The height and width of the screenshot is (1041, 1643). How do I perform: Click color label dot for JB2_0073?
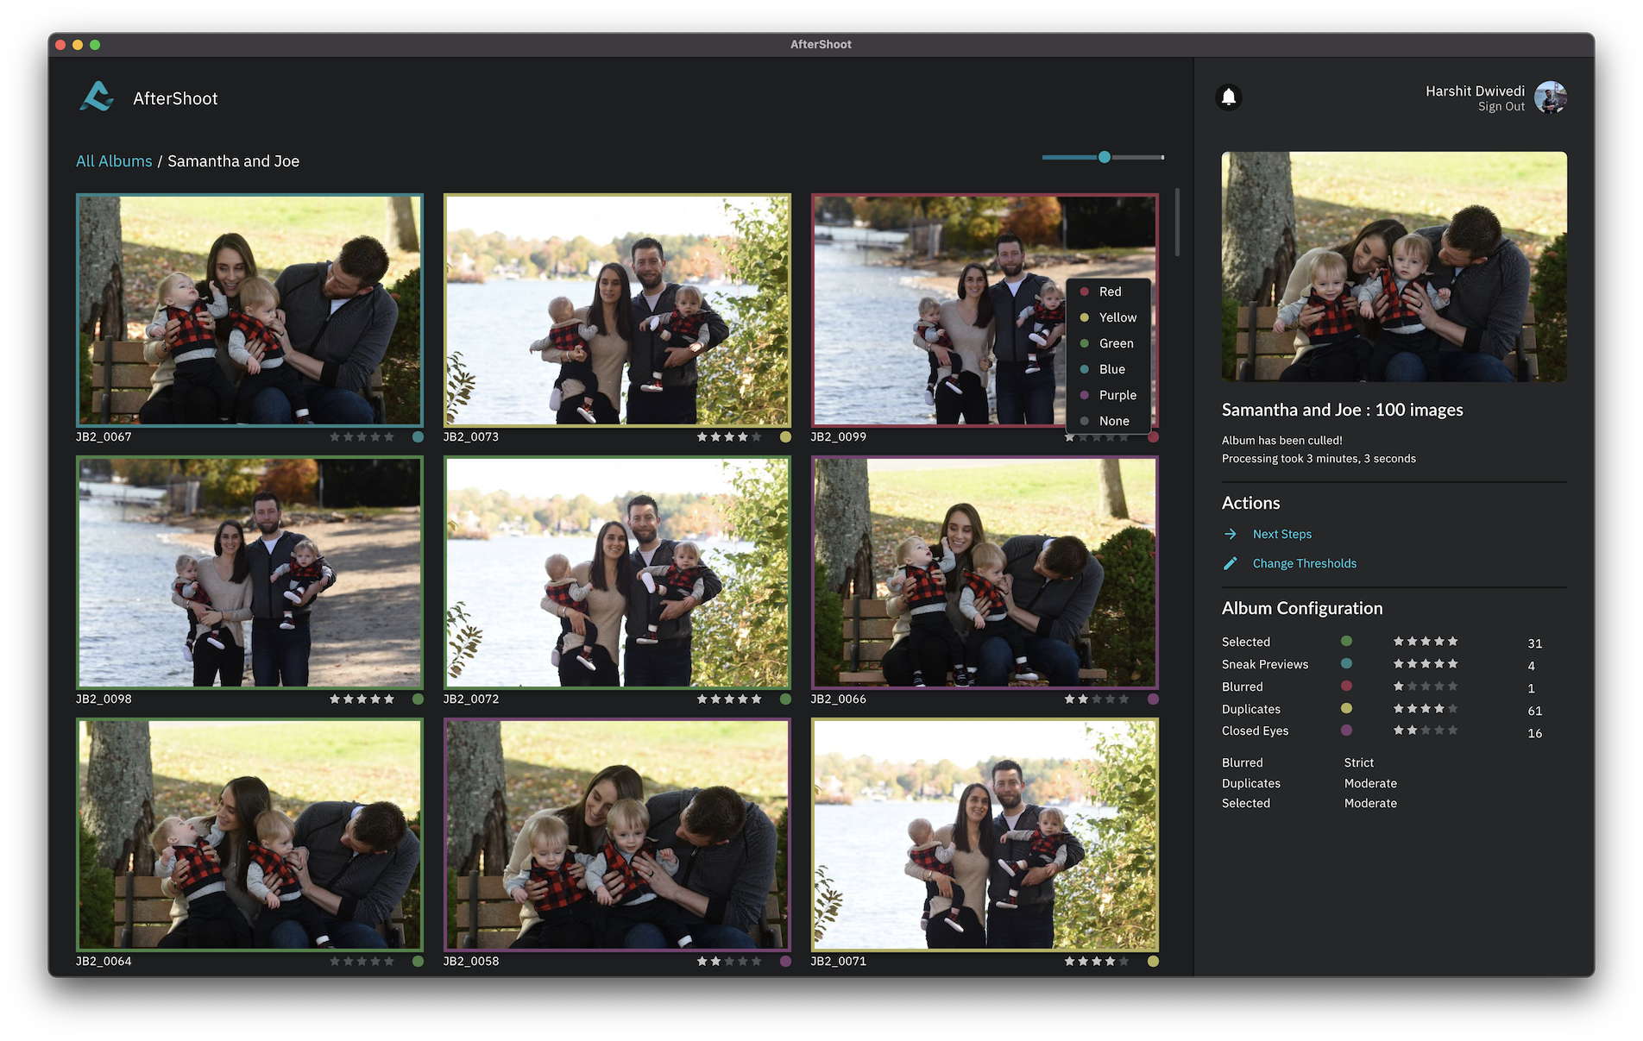tap(785, 437)
